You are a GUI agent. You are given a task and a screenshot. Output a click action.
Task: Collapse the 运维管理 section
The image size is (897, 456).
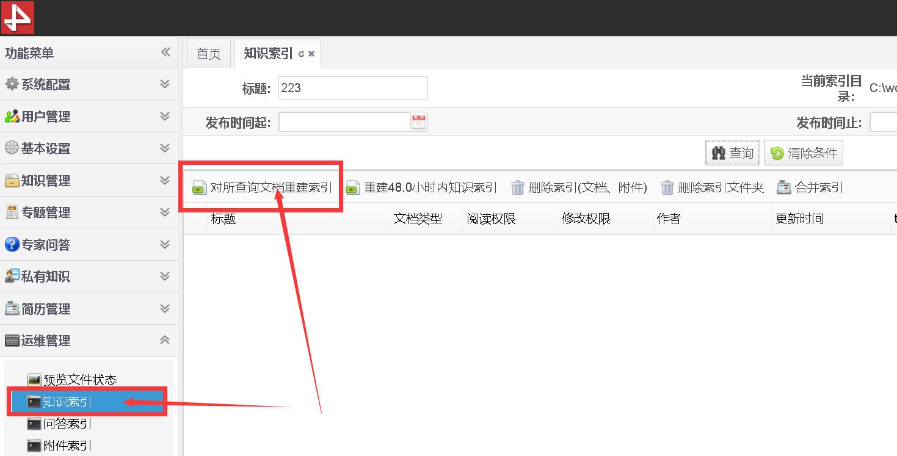point(164,341)
